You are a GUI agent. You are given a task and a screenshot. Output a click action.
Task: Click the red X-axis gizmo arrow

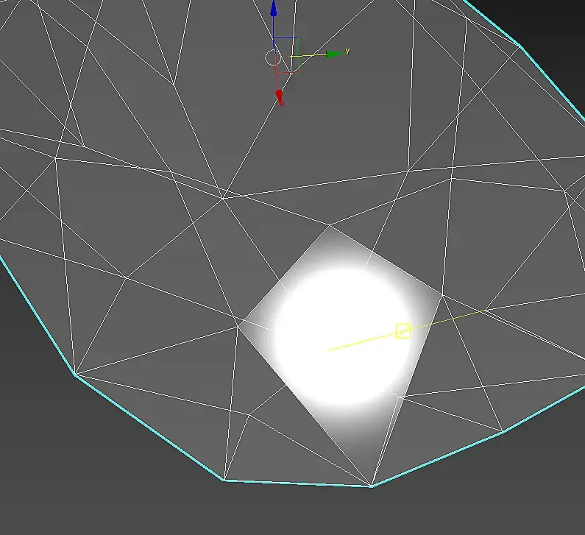point(280,96)
